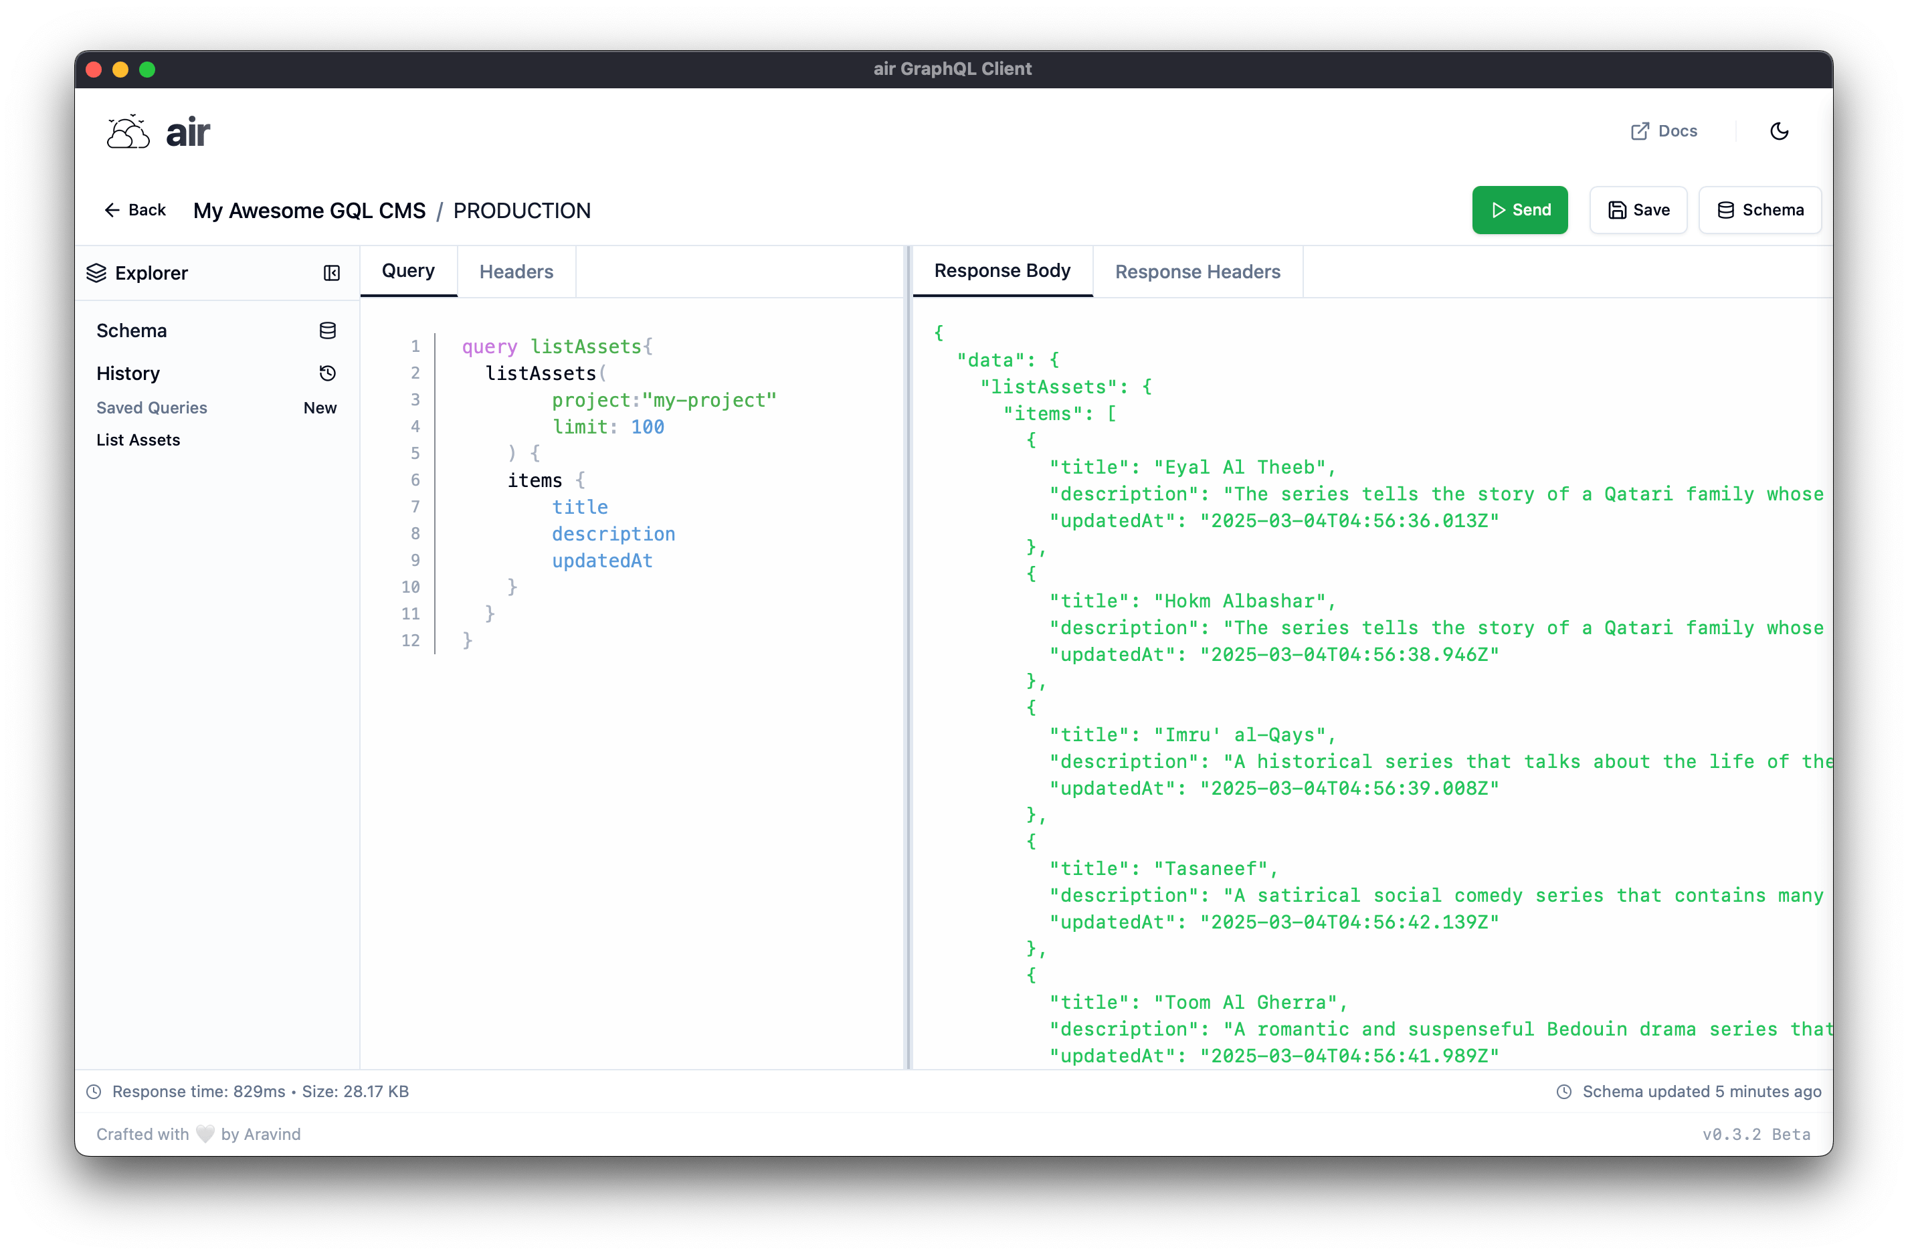The image size is (1908, 1255).
Task: Toggle dark mode with the moon icon
Action: tap(1780, 130)
